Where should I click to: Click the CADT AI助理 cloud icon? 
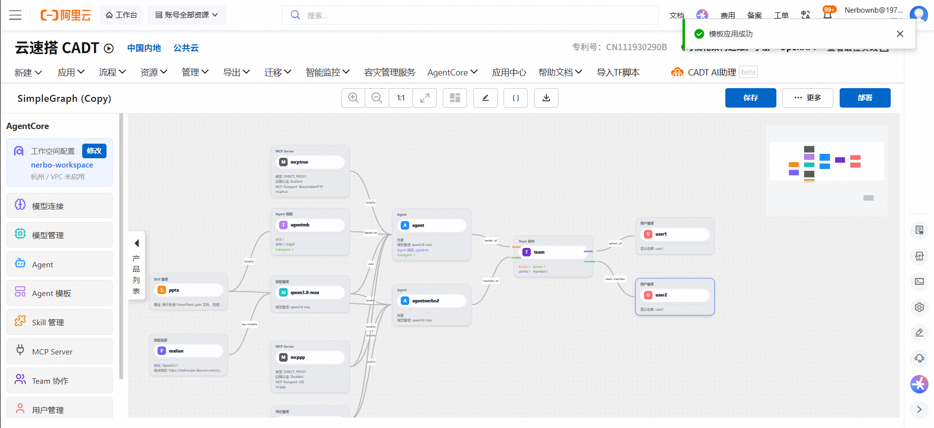point(677,73)
